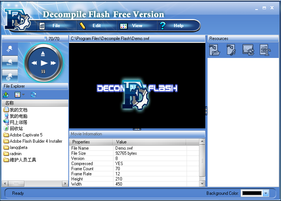This screenshot has height=201, width=281.
Task: Click the Version property row
Action: click(x=134, y=158)
